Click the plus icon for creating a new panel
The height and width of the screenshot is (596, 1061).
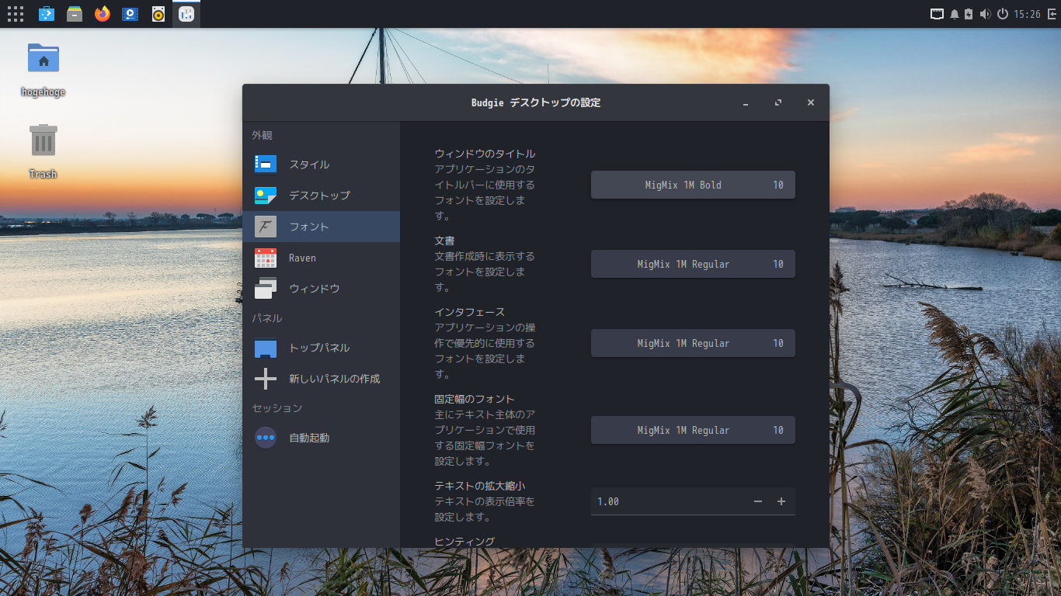265,379
